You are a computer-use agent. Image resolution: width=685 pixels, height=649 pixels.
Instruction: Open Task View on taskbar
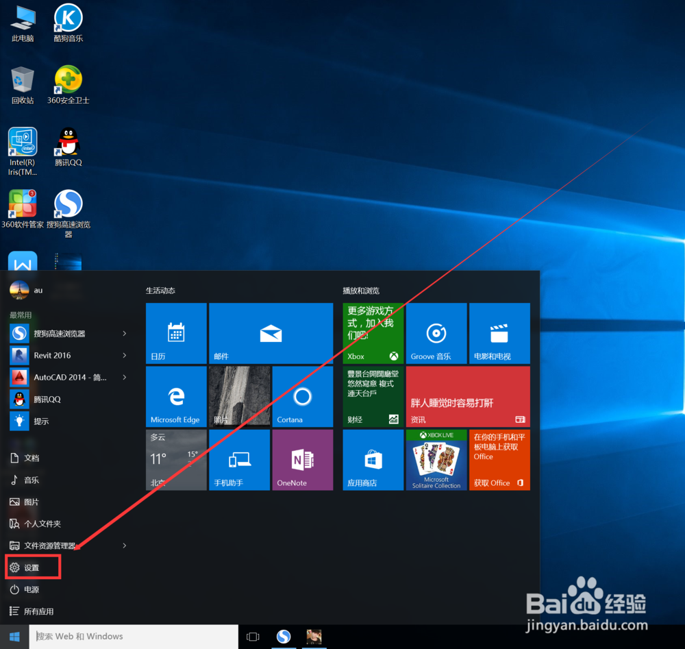(x=253, y=637)
